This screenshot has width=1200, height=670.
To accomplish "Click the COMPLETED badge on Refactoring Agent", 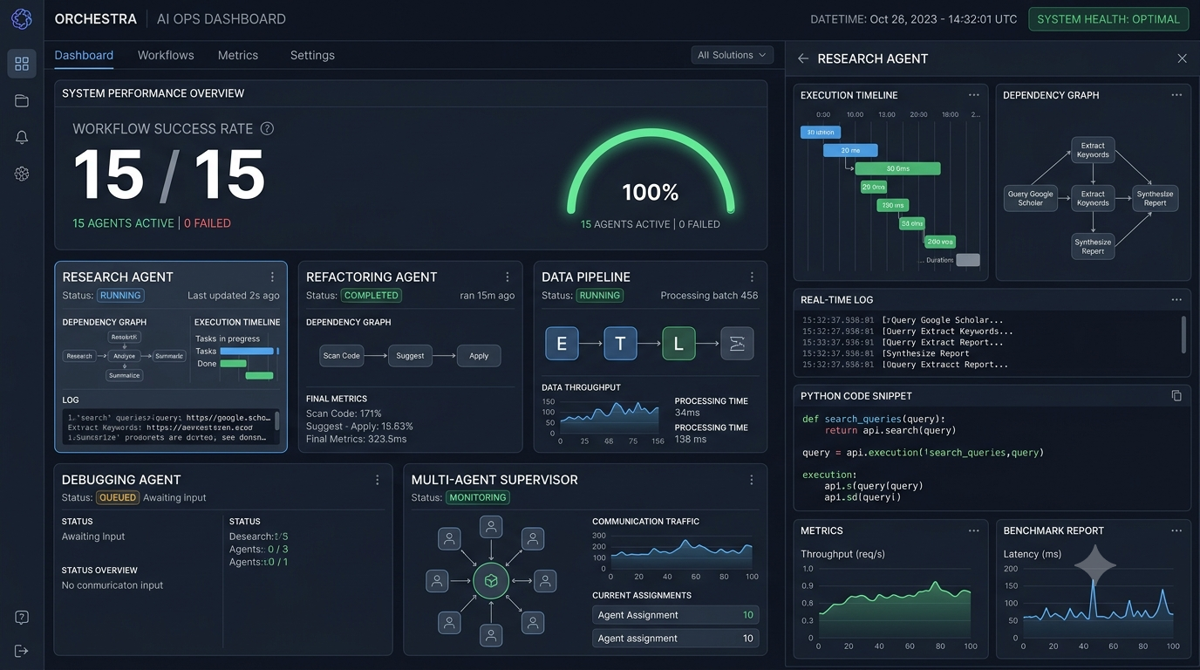I will pyautogui.click(x=372, y=296).
